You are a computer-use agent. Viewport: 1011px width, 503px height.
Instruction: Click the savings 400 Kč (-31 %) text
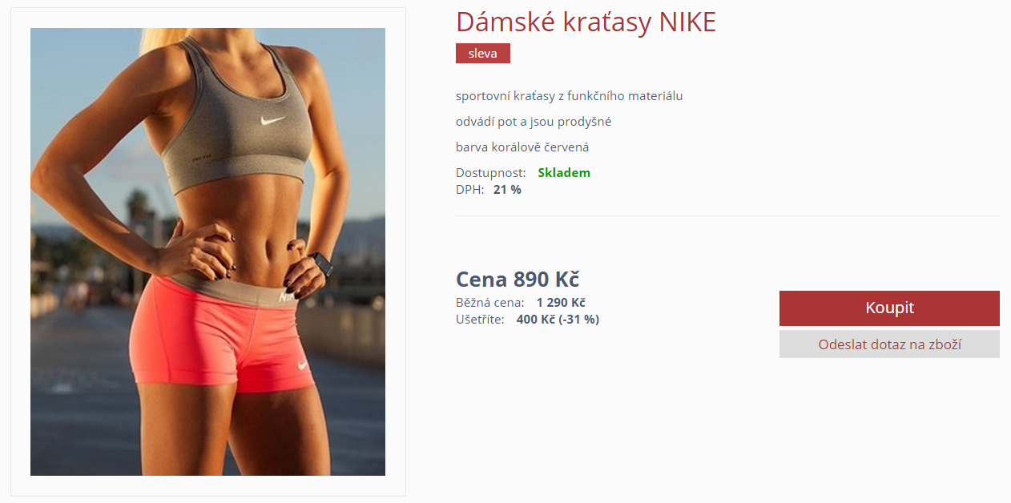[x=558, y=320]
